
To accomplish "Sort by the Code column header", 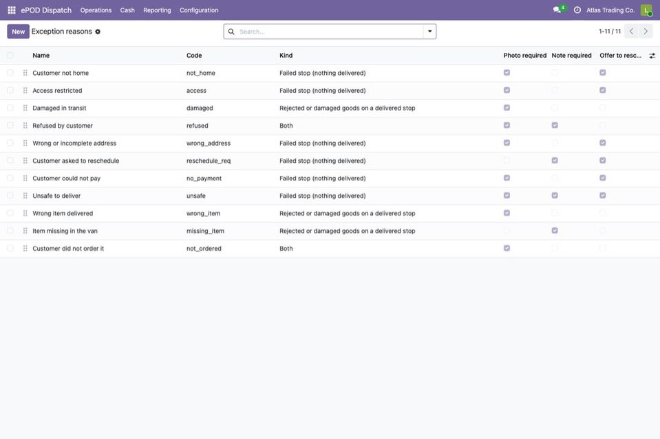I will coord(194,56).
